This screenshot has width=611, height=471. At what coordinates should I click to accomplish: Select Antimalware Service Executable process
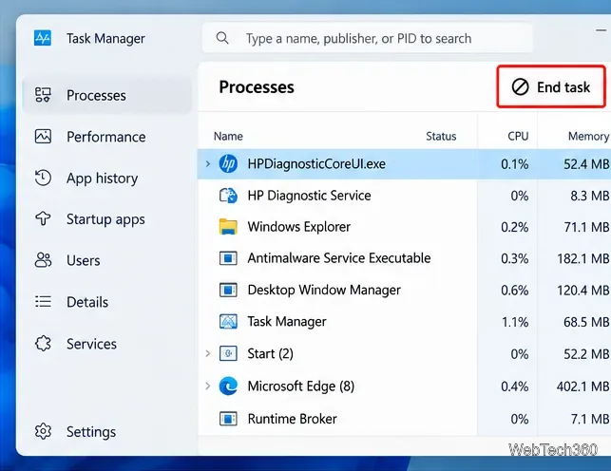coord(404,258)
